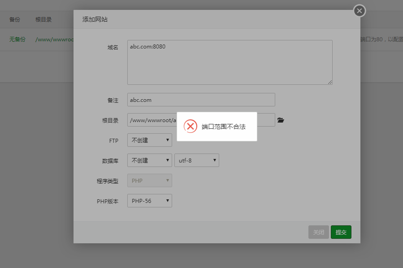The height and width of the screenshot is (268, 403).
Task: Click the 备份 column header
Action: coord(14,20)
